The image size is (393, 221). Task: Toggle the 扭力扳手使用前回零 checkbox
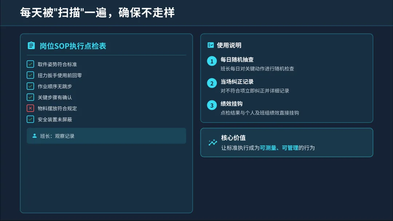30,75
